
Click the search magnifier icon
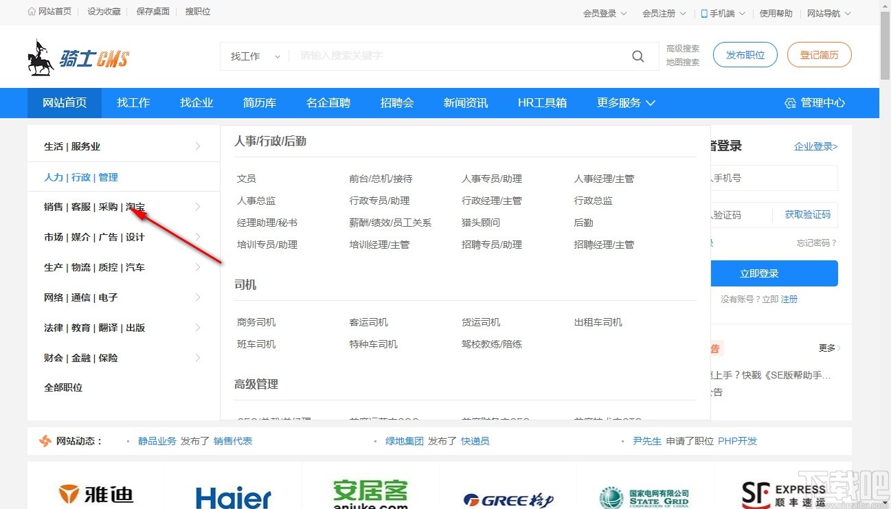[x=638, y=56]
